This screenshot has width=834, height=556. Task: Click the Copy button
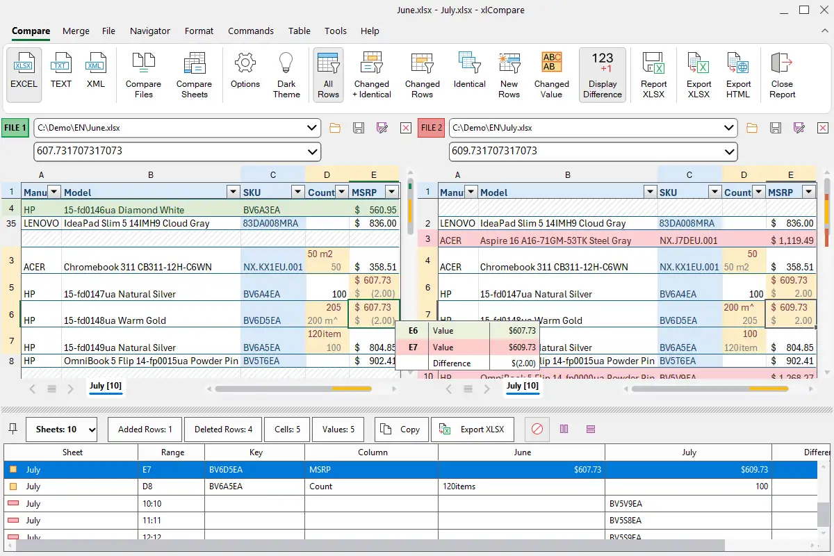point(402,430)
